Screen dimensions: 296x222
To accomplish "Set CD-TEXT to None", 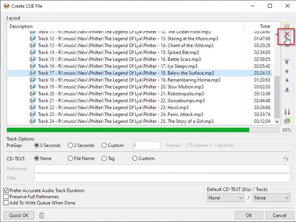I will coord(43,158).
